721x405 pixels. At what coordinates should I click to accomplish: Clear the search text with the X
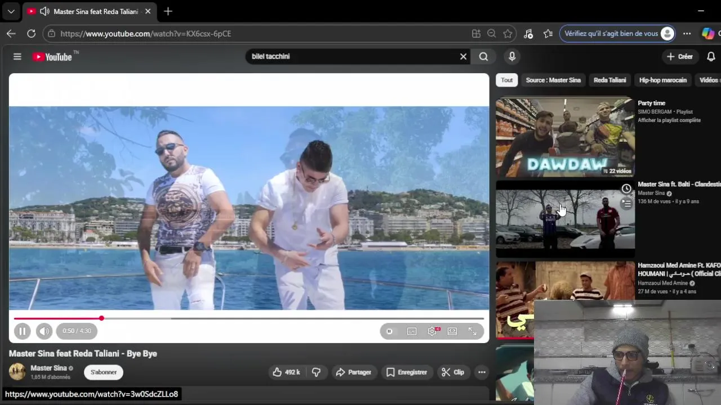click(464, 56)
